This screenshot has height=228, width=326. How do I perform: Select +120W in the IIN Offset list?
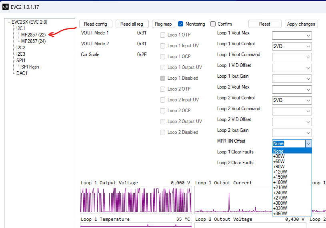[292, 172]
